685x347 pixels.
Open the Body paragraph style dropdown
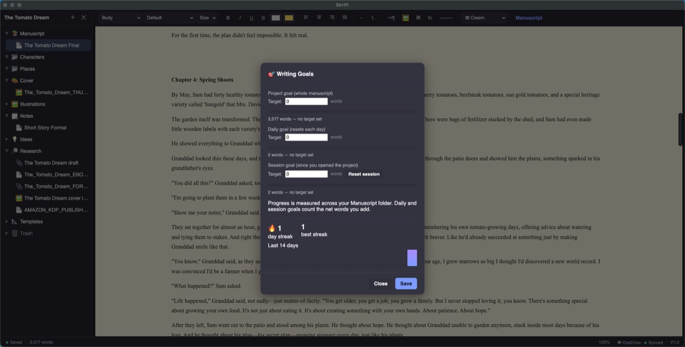tap(120, 18)
